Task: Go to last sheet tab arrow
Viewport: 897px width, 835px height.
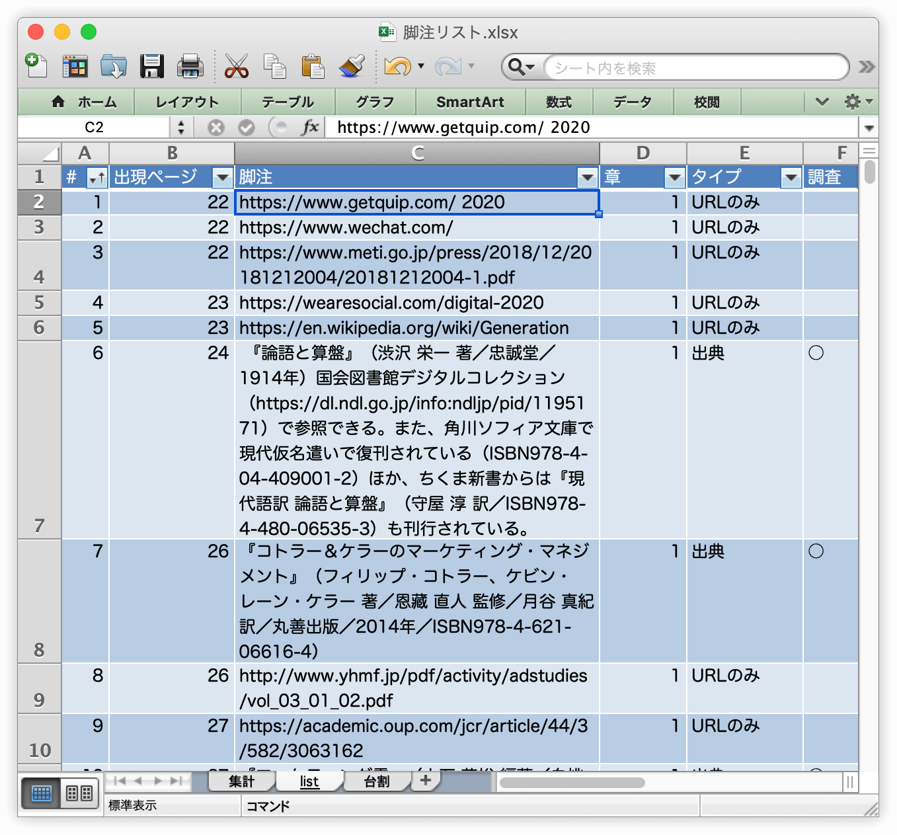Action: 176,781
